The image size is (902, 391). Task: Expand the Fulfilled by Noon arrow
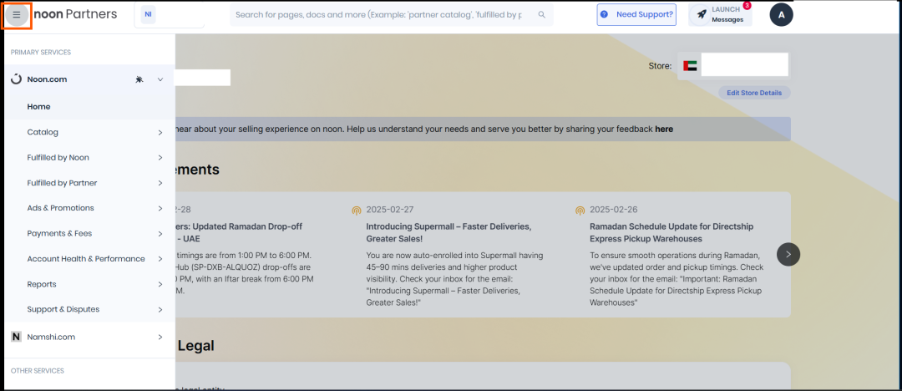[x=160, y=158]
